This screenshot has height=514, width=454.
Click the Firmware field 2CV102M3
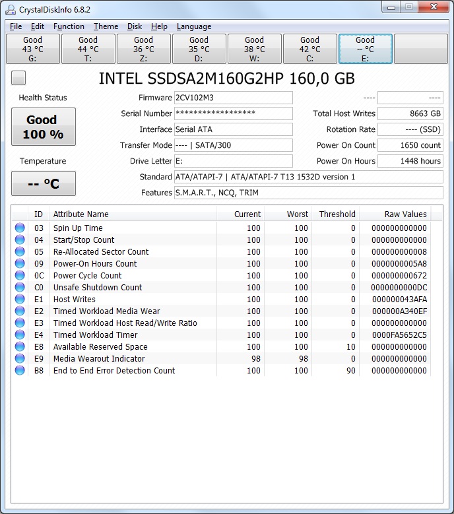(x=234, y=98)
